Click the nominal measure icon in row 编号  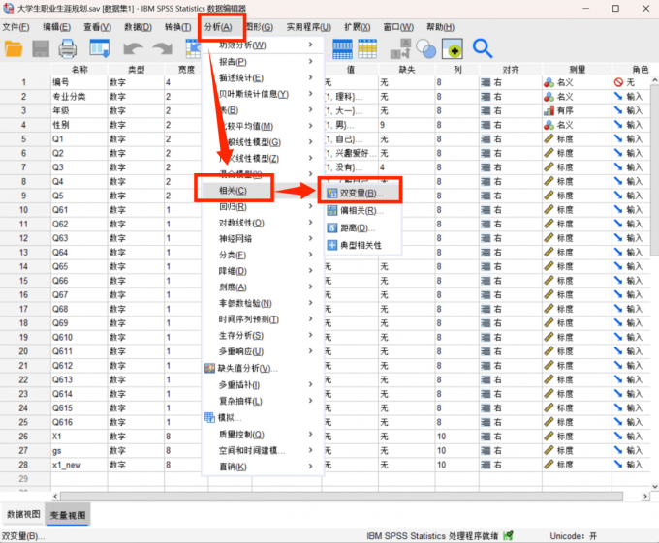pyautogui.click(x=549, y=82)
